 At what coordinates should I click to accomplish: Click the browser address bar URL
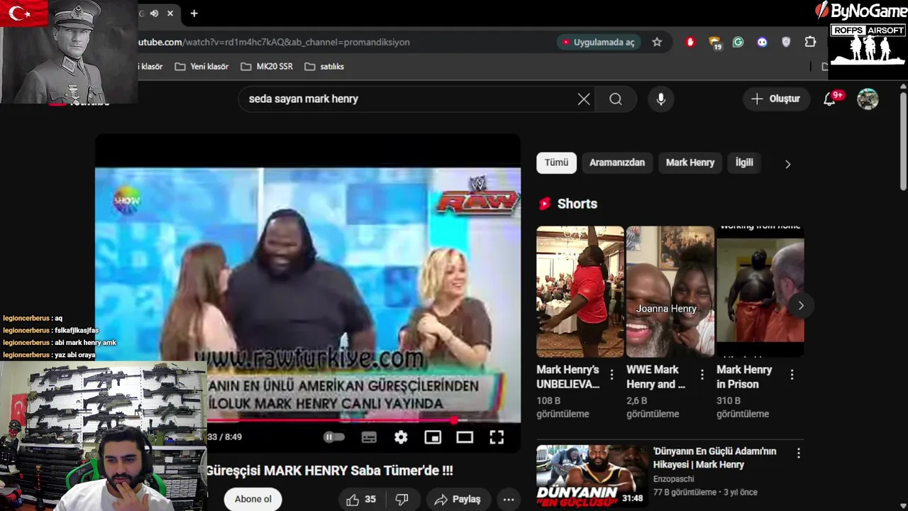[273, 43]
